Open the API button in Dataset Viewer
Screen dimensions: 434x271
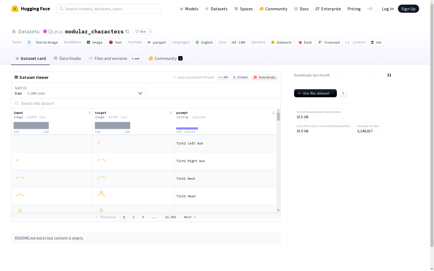tap(223, 77)
